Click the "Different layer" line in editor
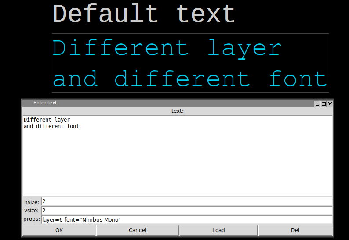Screen dimensions: 349x240 coord(47,119)
